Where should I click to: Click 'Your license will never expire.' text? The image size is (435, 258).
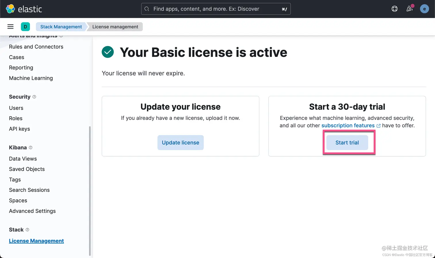pyautogui.click(x=143, y=73)
